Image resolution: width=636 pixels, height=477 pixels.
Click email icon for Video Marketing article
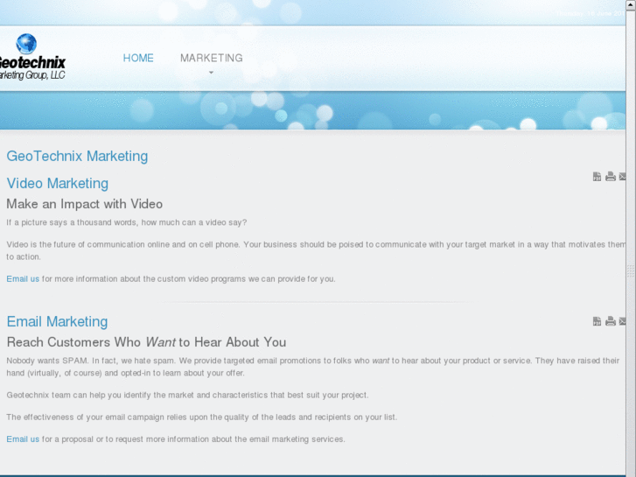(x=622, y=177)
